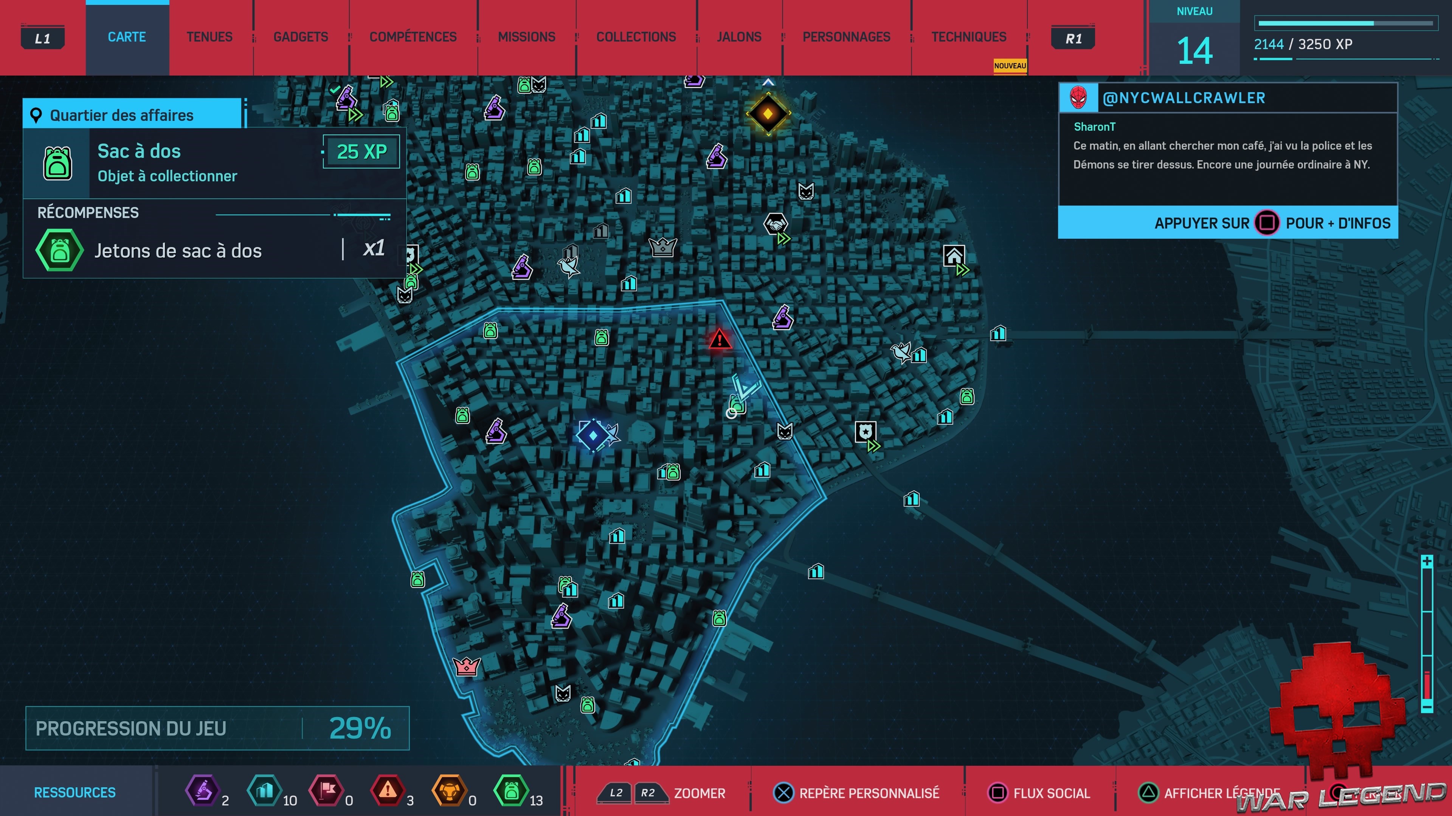Click zoom-in plus on the zoom slider
The width and height of the screenshot is (1452, 816).
coord(1427,561)
